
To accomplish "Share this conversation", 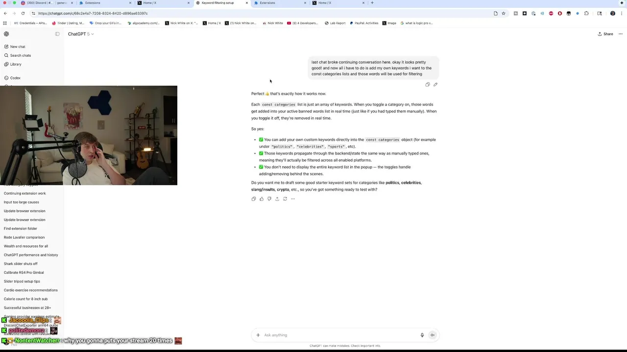I will (605, 34).
